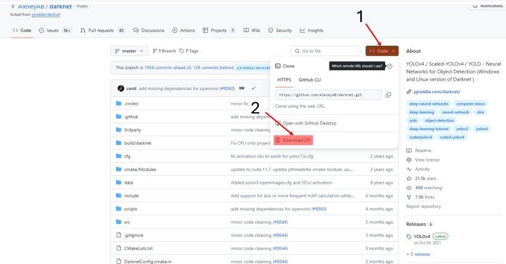Click the clone URL text field
Screen dimensions: 506x264
point(328,95)
